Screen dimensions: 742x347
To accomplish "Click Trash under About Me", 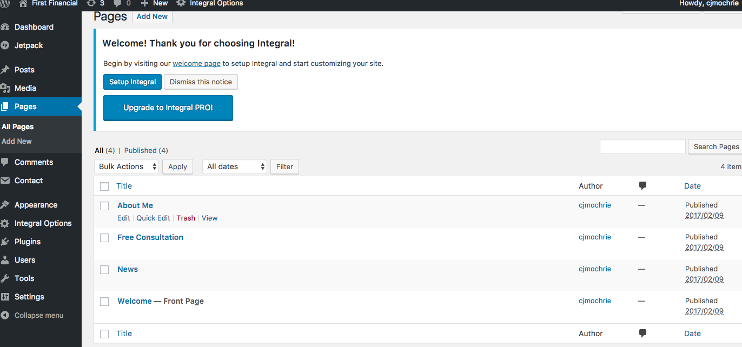I will pyautogui.click(x=186, y=218).
